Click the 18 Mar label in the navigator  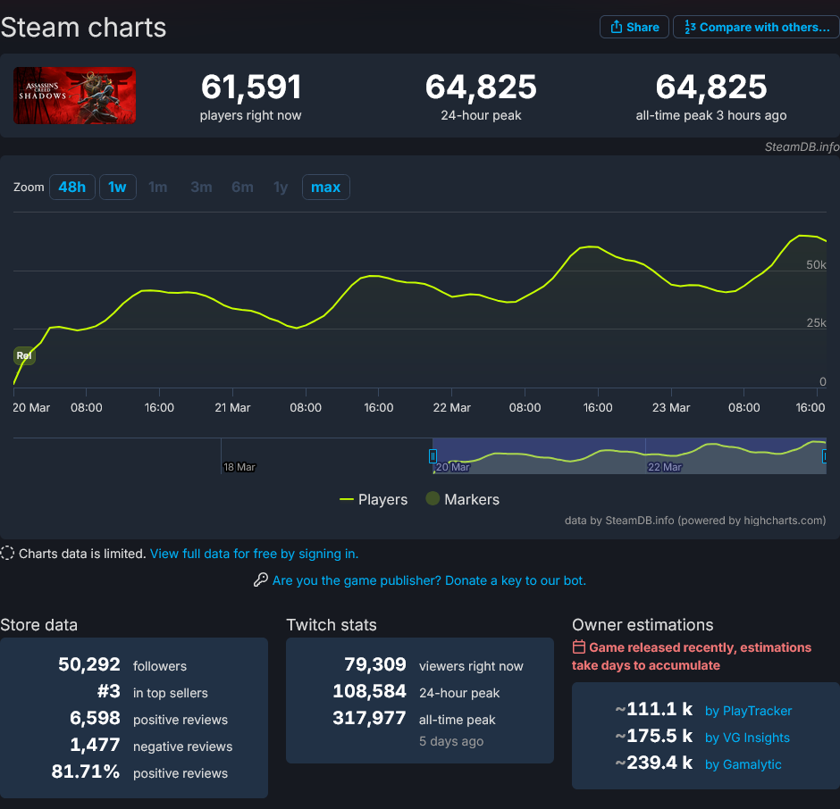[239, 467]
